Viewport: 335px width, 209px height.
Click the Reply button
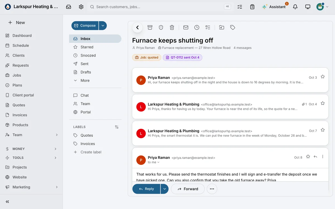(x=146, y=189)
